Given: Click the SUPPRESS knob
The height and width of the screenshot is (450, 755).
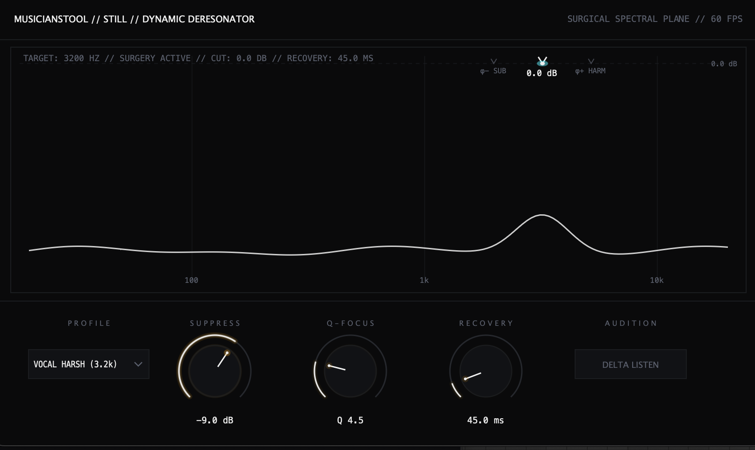Looking at the screenshot, I should pos(215,371).
